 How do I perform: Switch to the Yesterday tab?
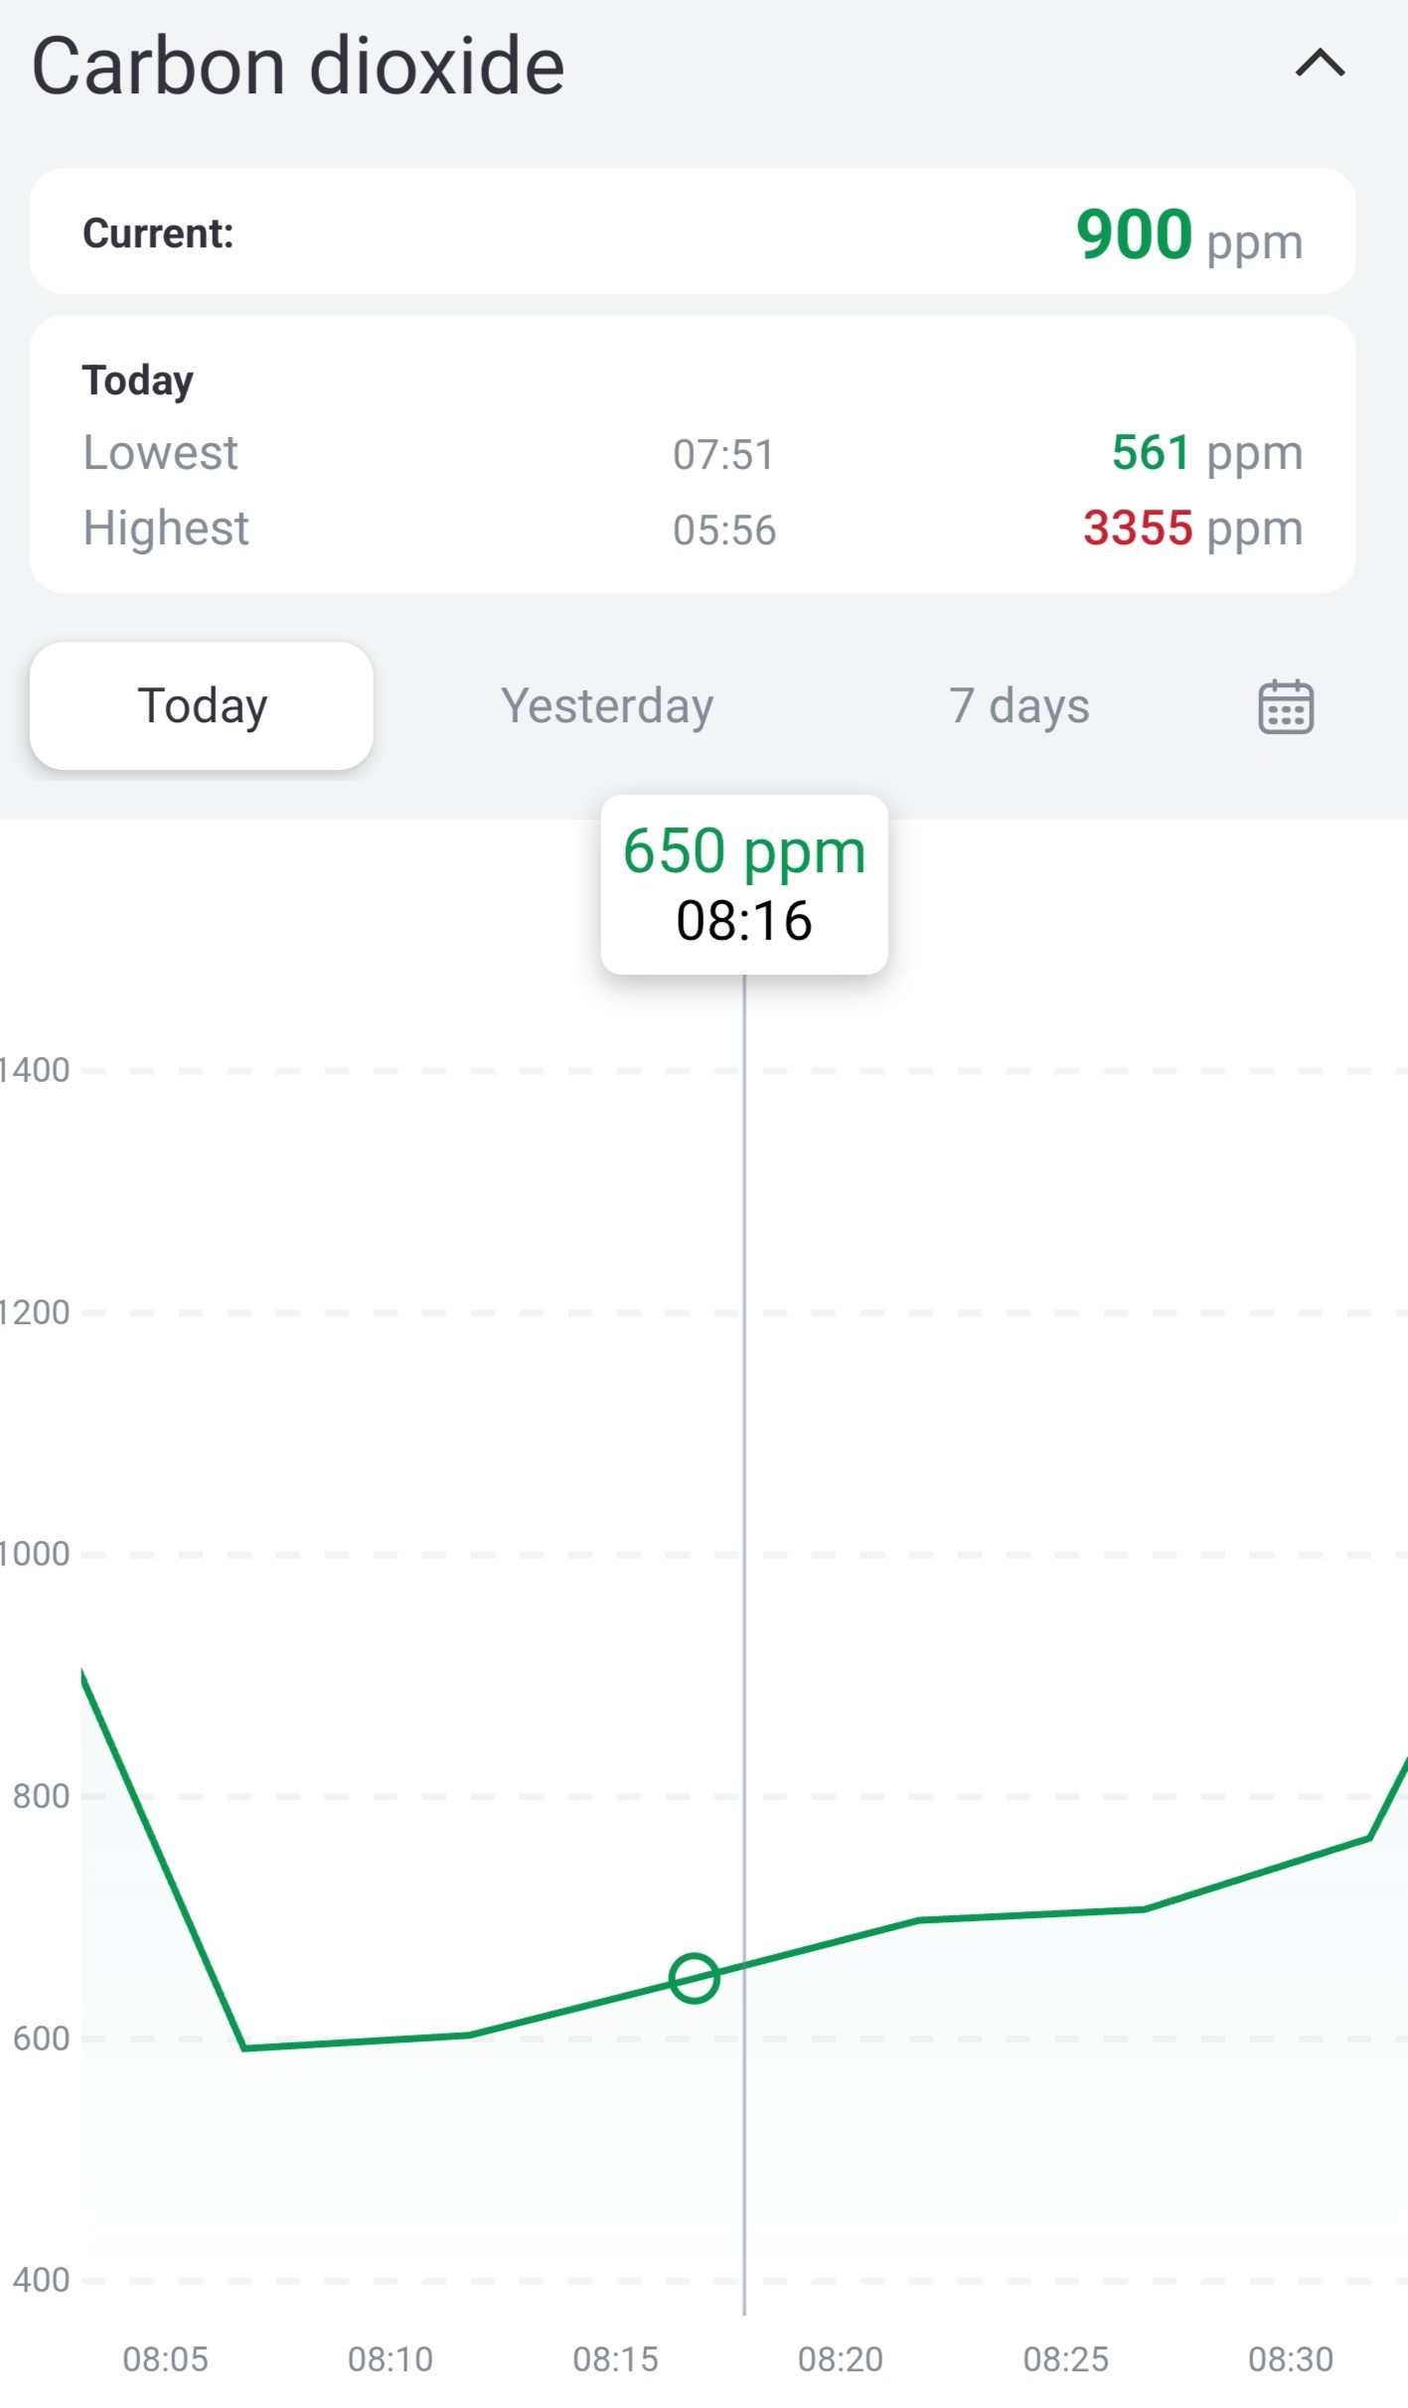pos(607,706)
